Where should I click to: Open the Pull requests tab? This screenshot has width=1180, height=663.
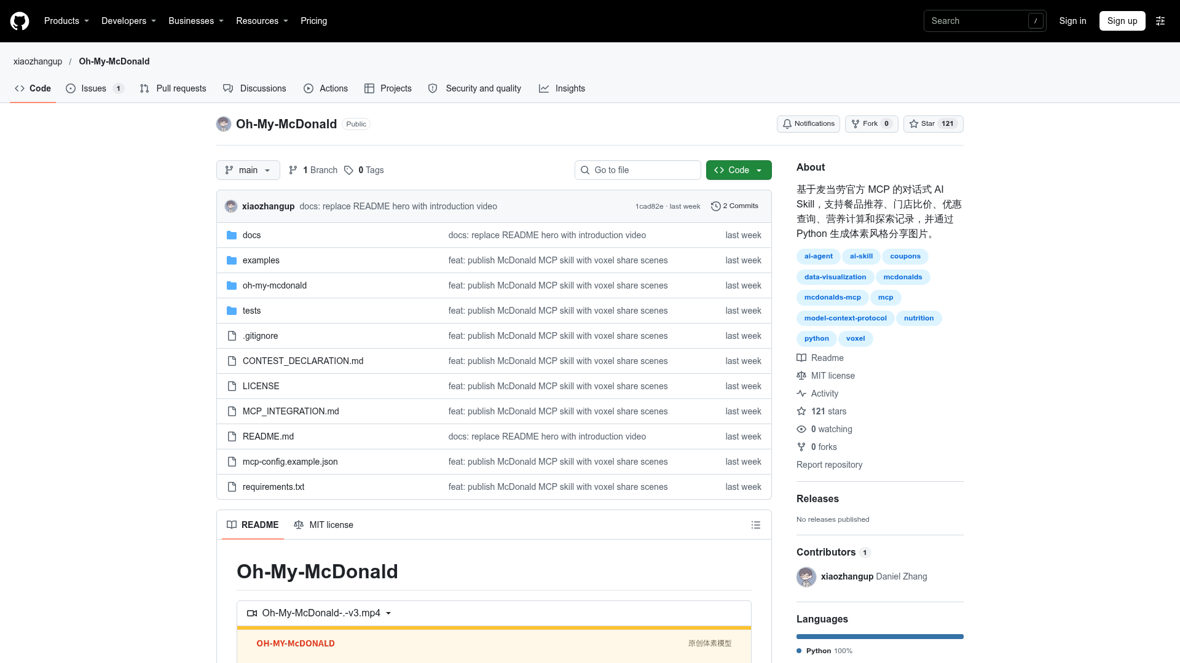point(173,88)
